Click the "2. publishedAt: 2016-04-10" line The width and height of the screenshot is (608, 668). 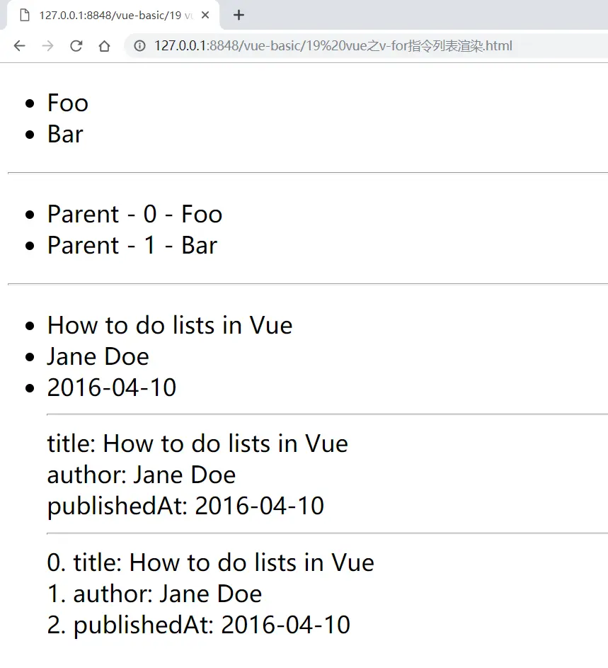click(x=198, y=625)
